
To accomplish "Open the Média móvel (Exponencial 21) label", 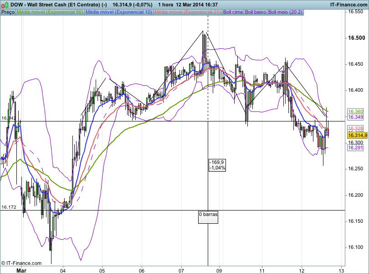I will click(188, 12).
